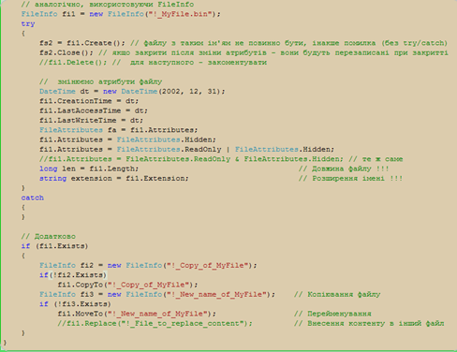Click the try keyword

pyautogui.click(x=28, y=23)
